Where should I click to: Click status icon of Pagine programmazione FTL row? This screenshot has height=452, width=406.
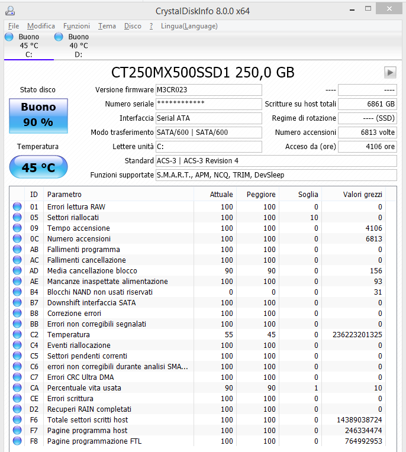17,441
